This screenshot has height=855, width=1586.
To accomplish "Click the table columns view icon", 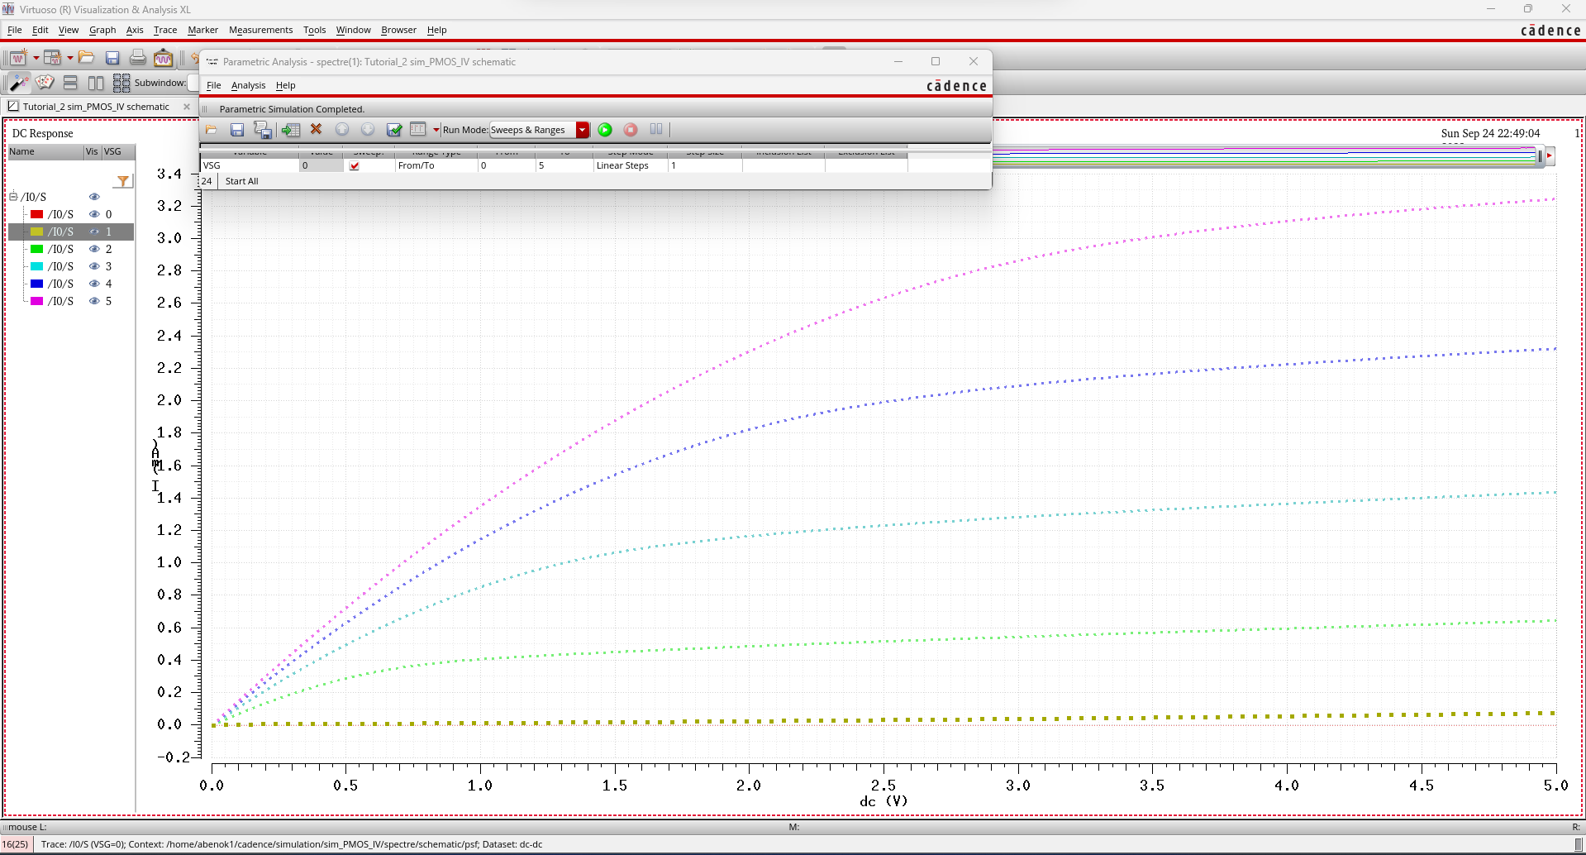I will click(418, 130).
